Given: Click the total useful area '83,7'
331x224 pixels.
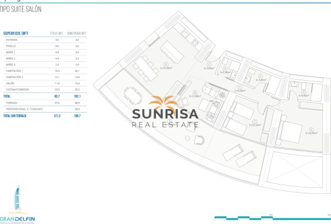Looking at the screenshot, I should coord(57,96).
